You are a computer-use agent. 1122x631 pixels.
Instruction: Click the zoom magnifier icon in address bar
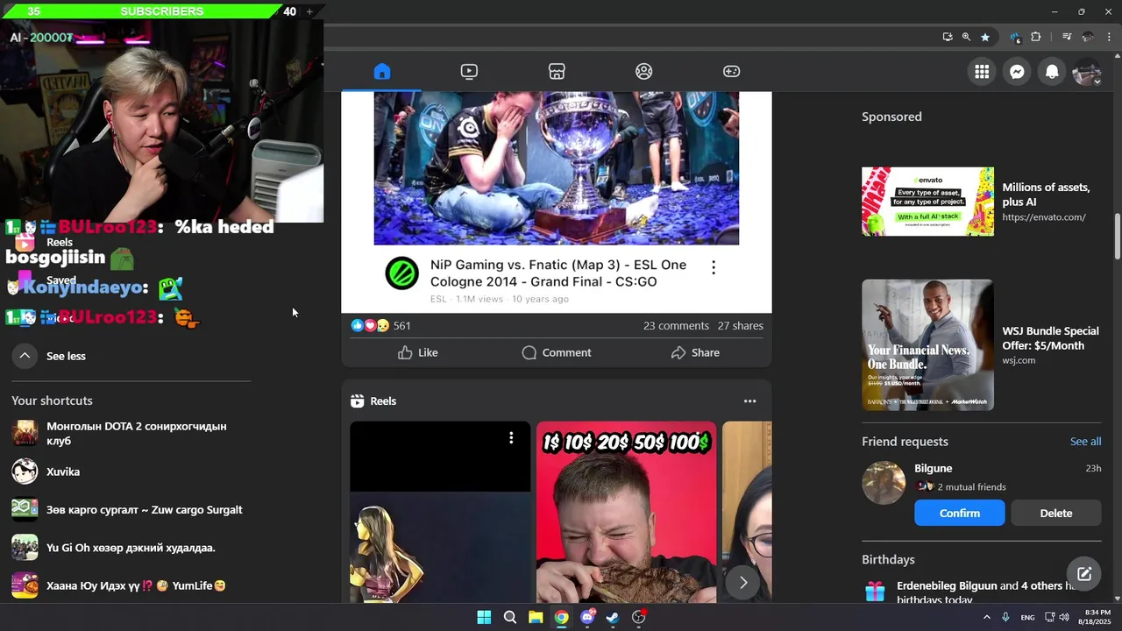[x=966, y=37]
